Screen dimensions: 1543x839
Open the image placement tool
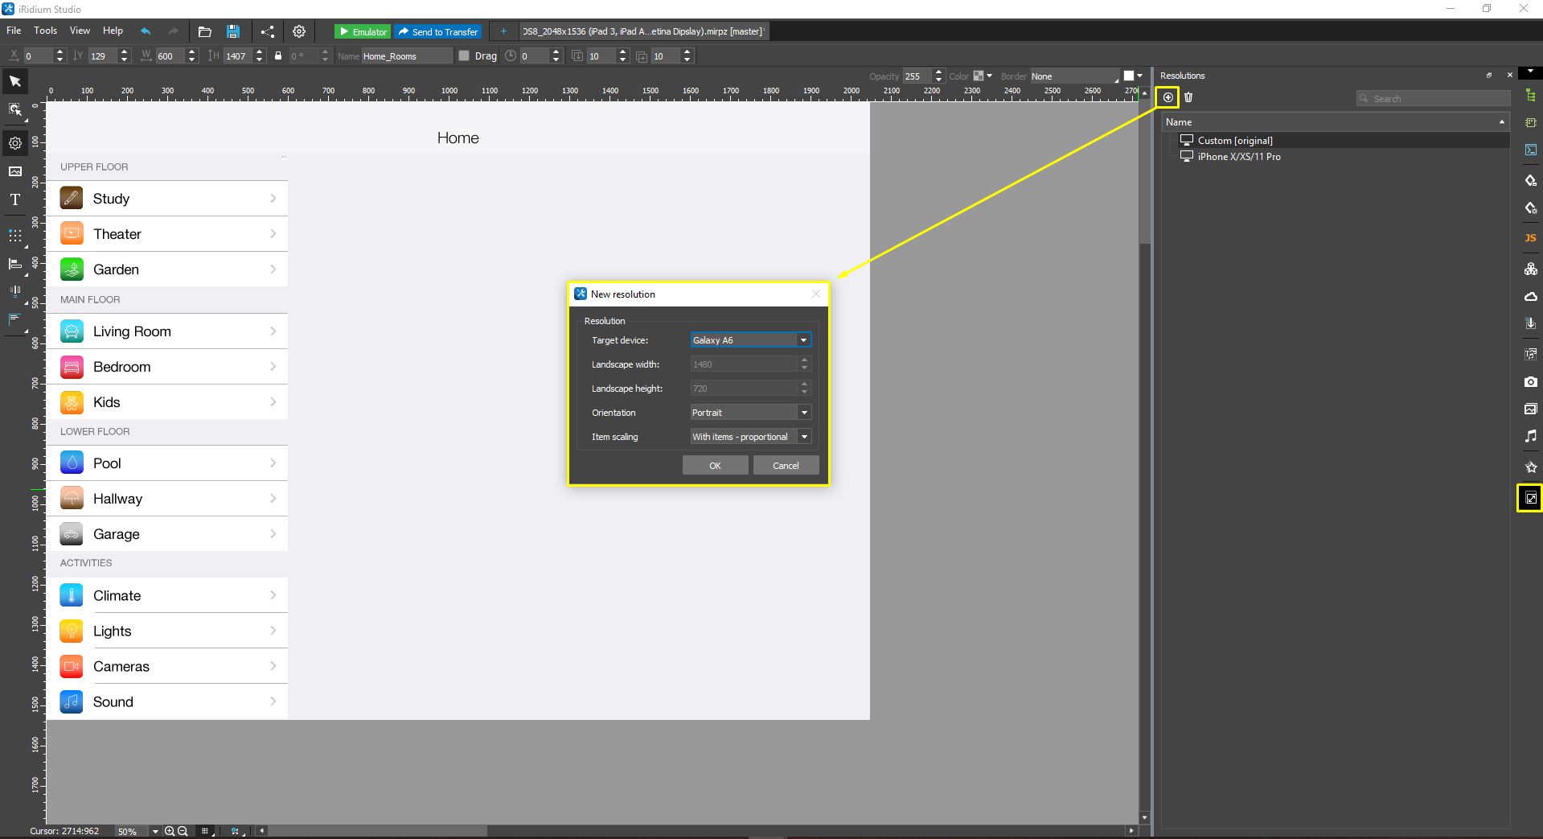tap(14, 171)
